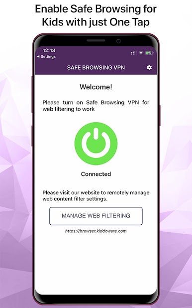Click the phone's right-side power key
The image size is (192, 308).
tap(160, 116)
